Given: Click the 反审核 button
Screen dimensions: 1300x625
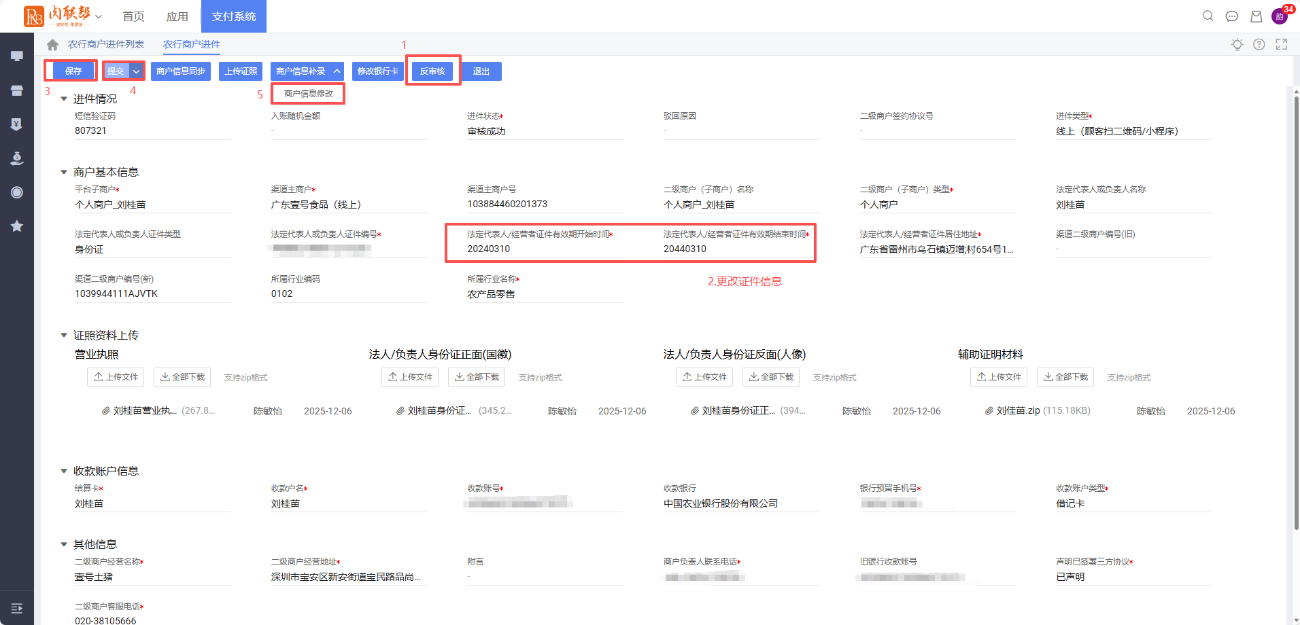Looking at the screenshot, I should (432, 71).
